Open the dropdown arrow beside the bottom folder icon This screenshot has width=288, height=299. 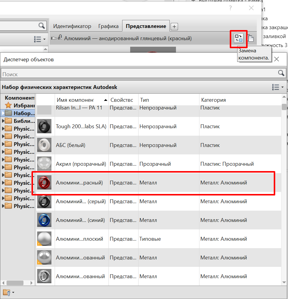(x=13, y=292)
